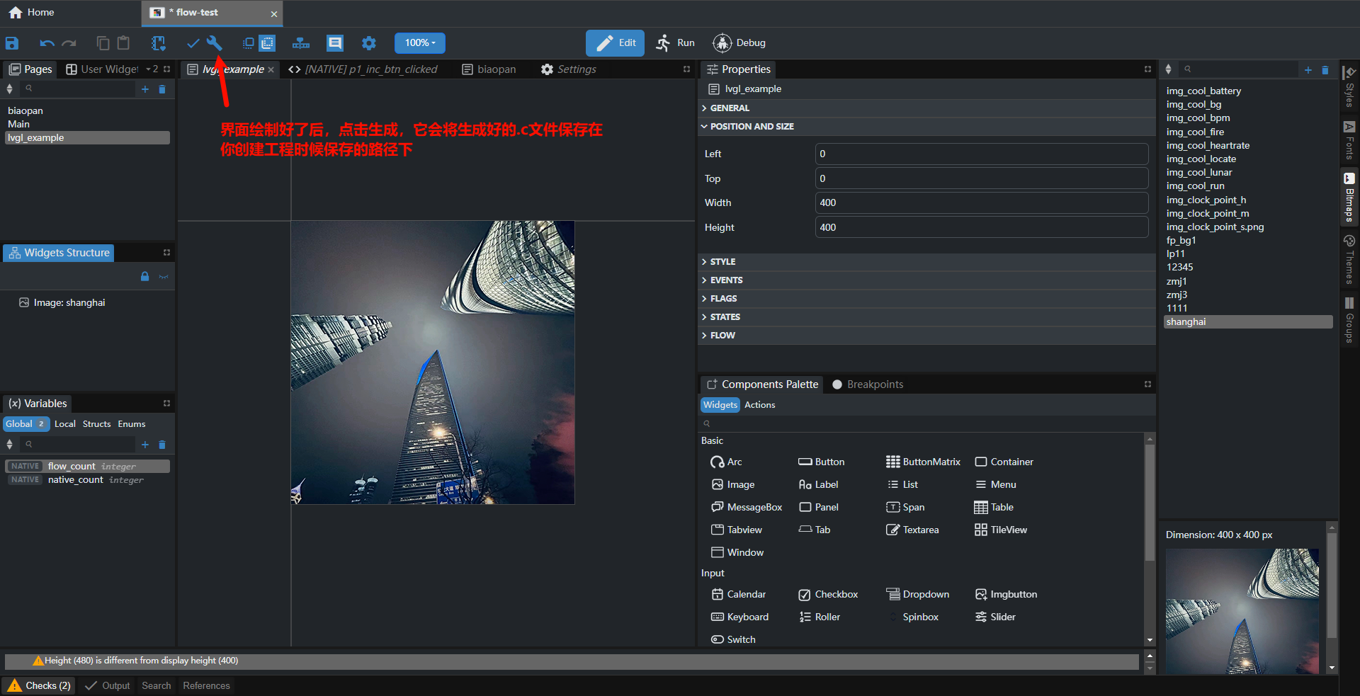1360x696 pixels.
Task: Click the Undo arrow icon
Action: pos(47,43)
